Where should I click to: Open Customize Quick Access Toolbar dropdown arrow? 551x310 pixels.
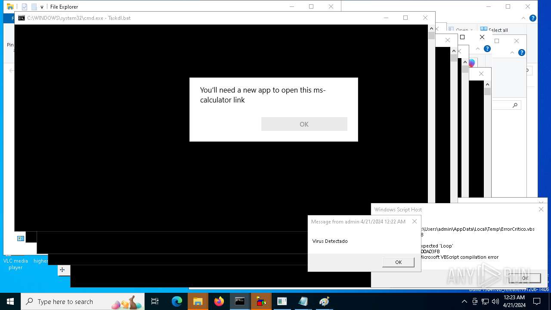click(42, 7)
